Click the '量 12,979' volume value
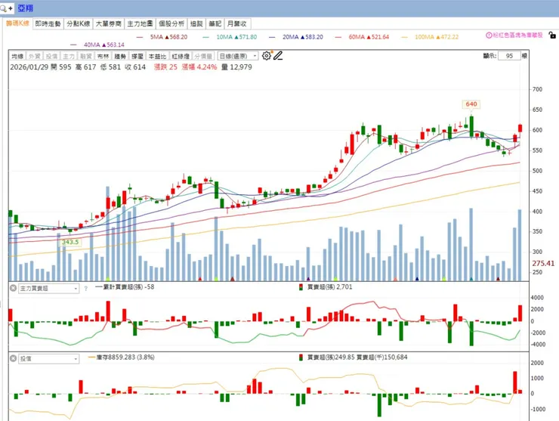The width and height of the screenshot is (559, 421). (236, 67)
